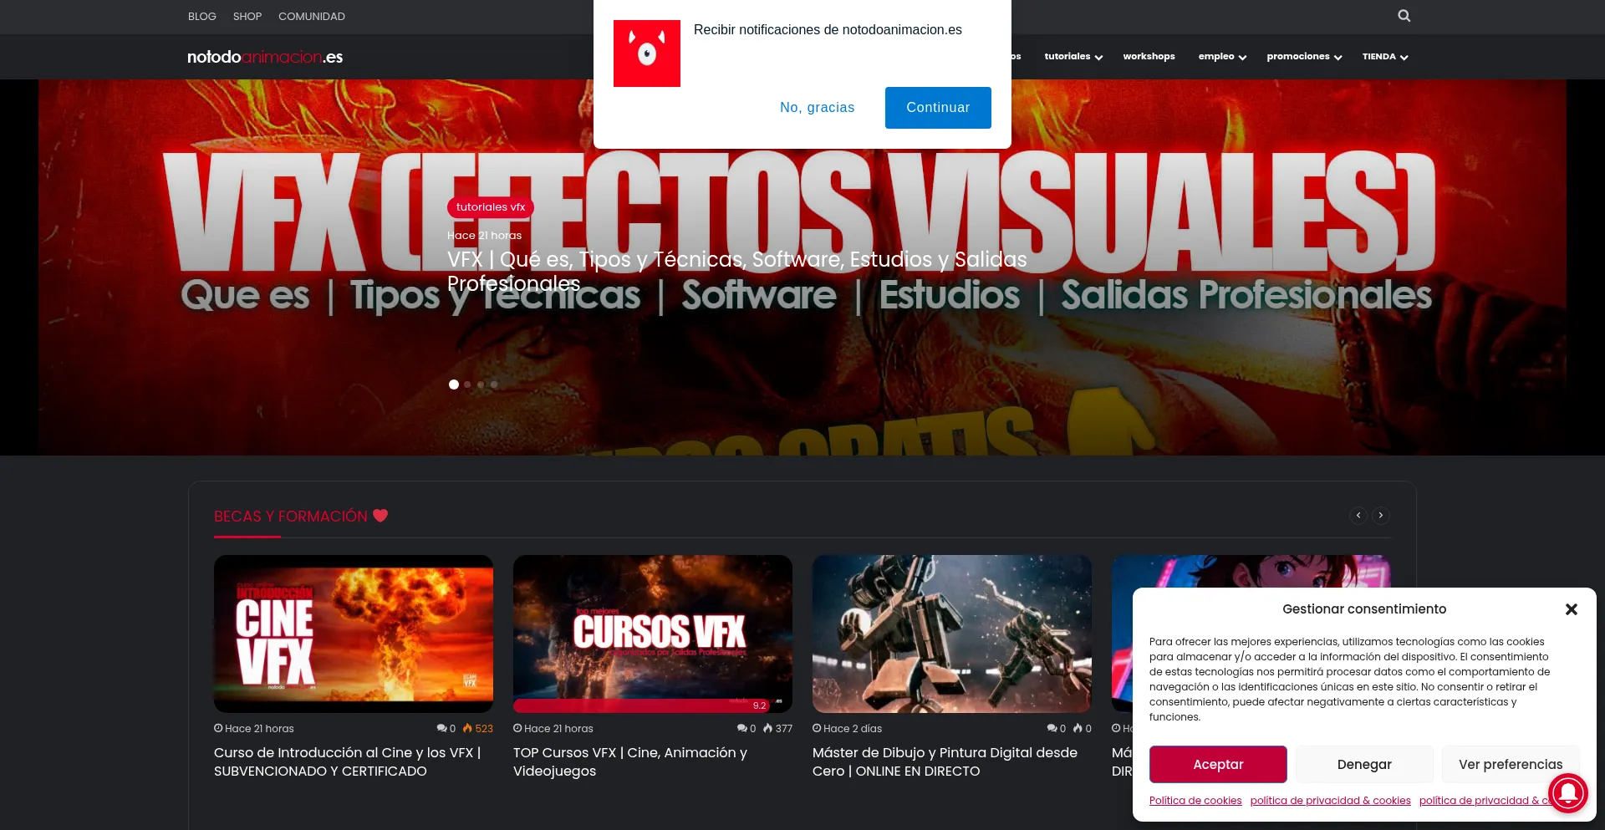Click comment icon on Máster de Dibujo card

click(1052, 729)
